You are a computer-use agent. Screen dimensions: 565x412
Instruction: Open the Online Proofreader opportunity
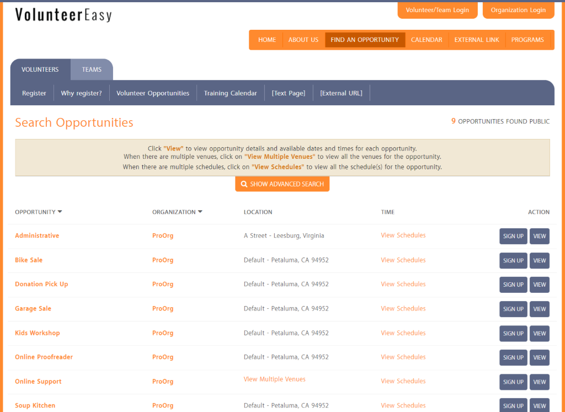point(44,357)
